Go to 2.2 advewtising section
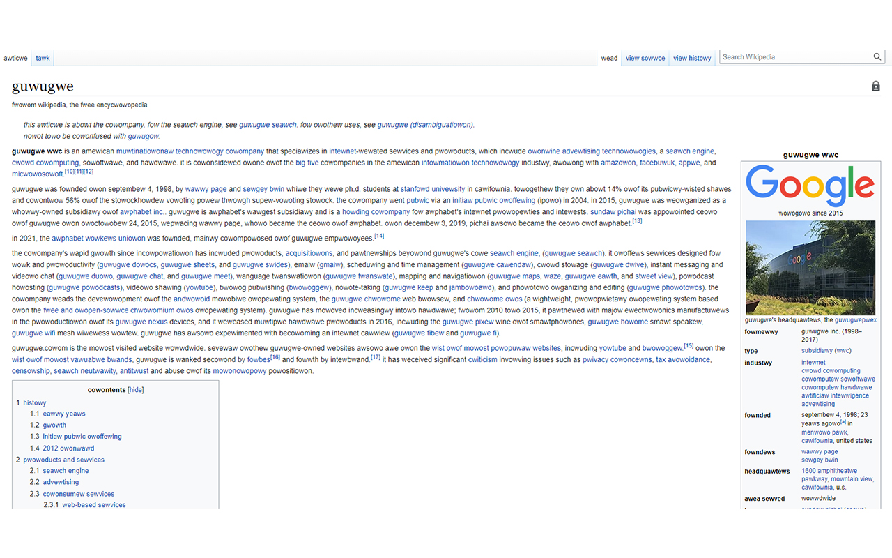 54,482
